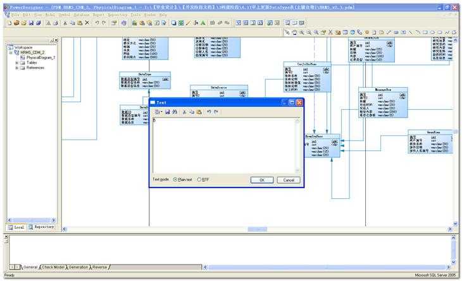Select the Pointer tool in the palette
Image resolution: width=462 pixels, height=281 pixels.
(287, 32)
